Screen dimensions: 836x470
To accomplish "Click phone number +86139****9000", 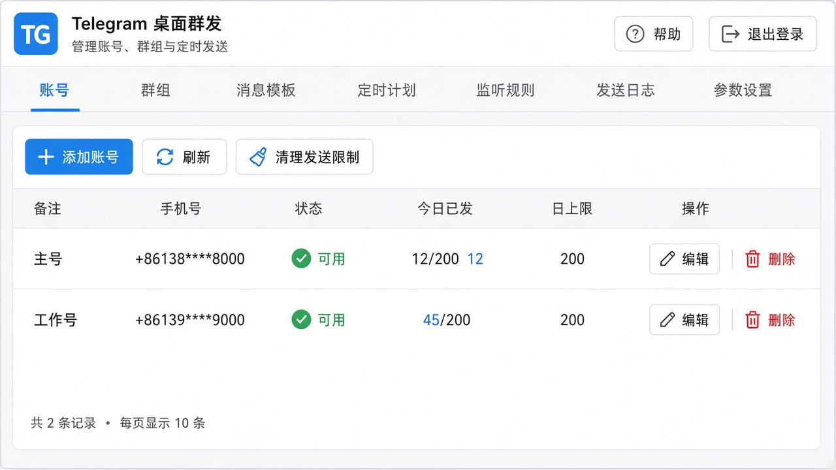I will point(190,320).
